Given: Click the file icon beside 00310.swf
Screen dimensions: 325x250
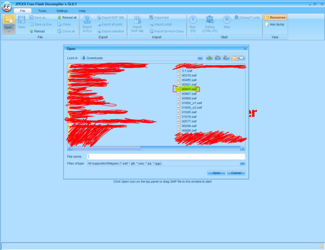Looking at the screenshot, I should pyautogui.click(x=179, y=75).
